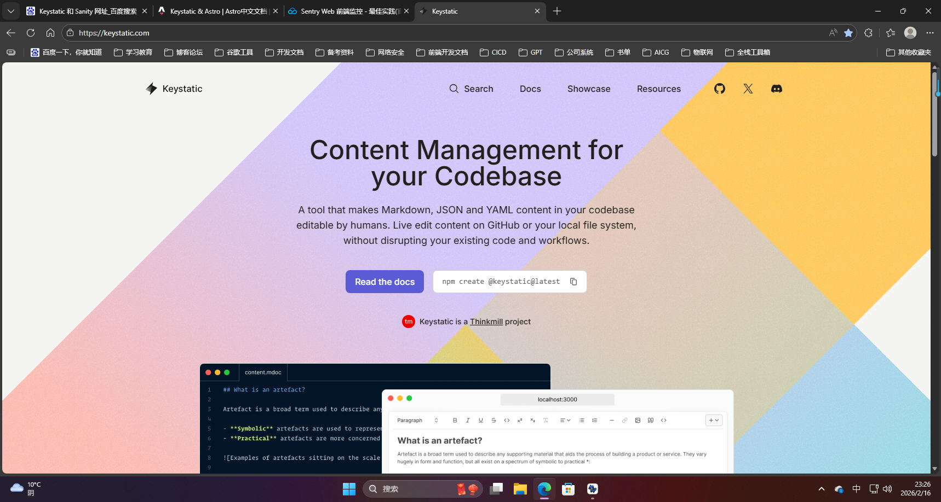The width and height of the screenshot is (941, 502).
Task: Open File Explorer from the taskbar
Action: coord(520,489)
